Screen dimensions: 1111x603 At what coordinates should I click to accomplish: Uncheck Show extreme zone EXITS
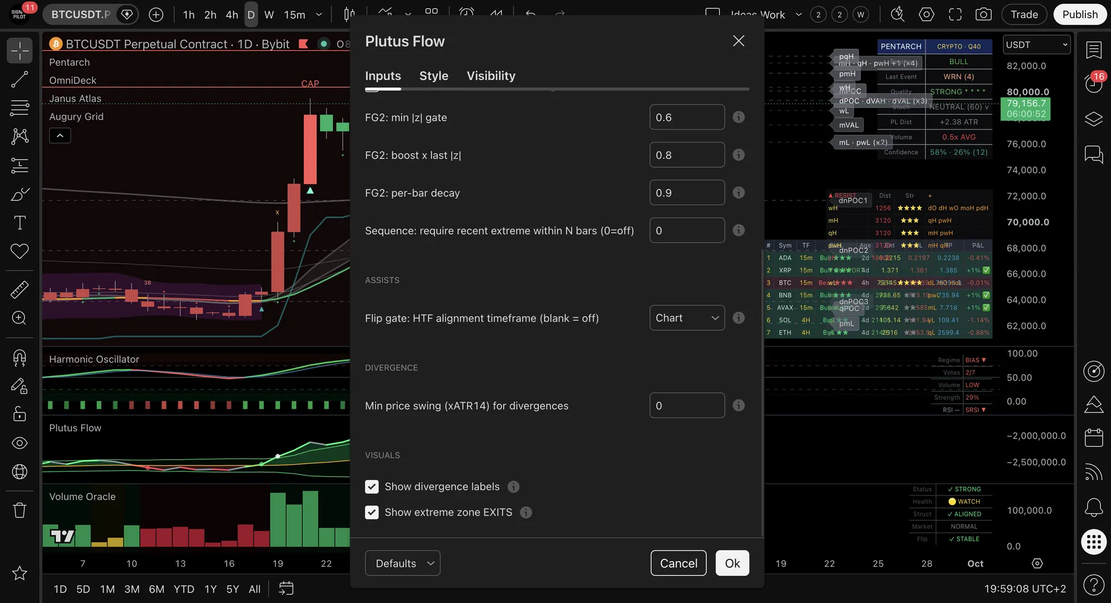coord(372,512)
